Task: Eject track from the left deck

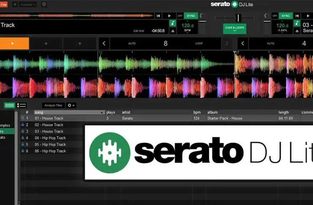Action: pyautogui.click(x=173, y=31)
